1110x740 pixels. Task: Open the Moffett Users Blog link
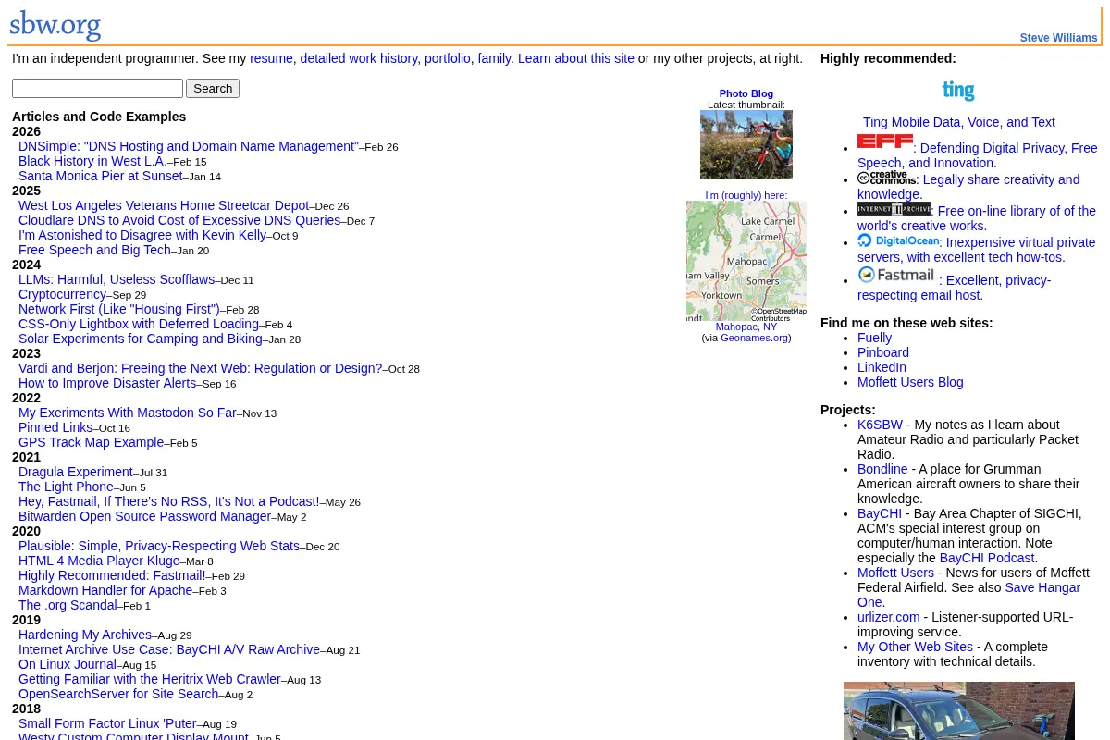click(910, 382)
